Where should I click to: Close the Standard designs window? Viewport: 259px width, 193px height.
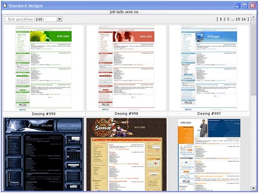[x=252, y=6]
